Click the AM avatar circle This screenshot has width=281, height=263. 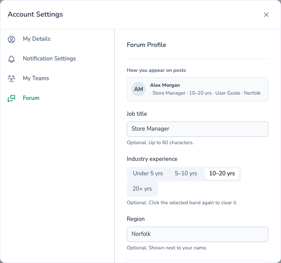(x=138, y=89)
